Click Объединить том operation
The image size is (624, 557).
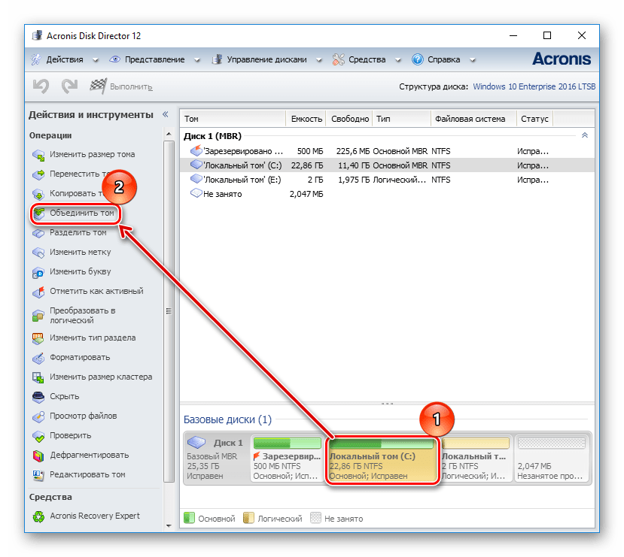[x=81, y=213]
